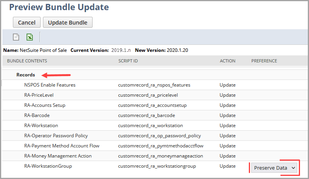Click the SCRIPT ID column header
The width and height of the screenshot is (309, 179).
[x=128, y=61]
